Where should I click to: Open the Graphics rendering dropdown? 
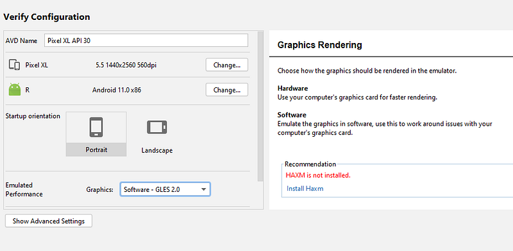pyautogui.click(x=165, y=189)
